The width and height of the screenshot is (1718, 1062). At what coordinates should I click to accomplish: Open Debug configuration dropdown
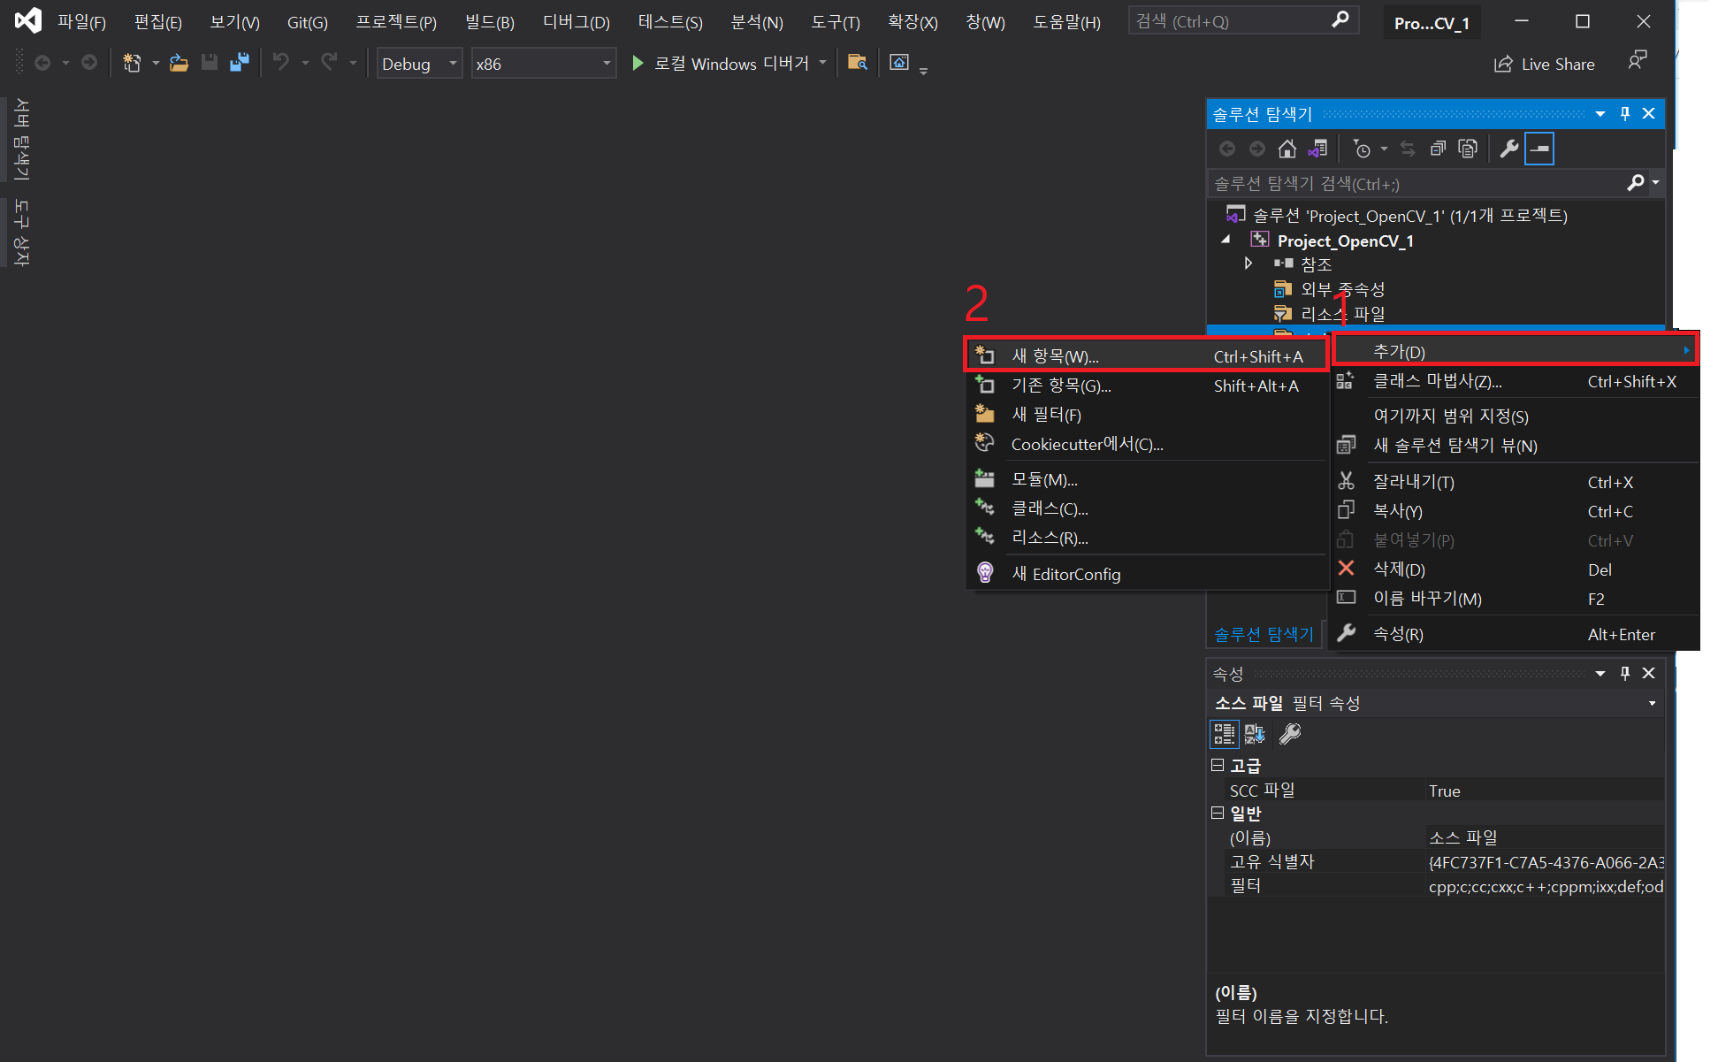pyautogui.click(x=419, y=64)
